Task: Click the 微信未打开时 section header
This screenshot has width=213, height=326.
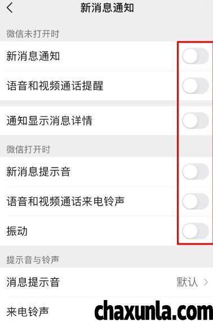Action: 33,34
